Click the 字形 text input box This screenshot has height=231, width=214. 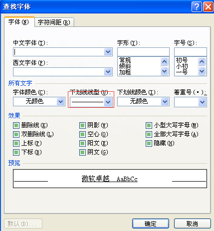tap(143, 52)
